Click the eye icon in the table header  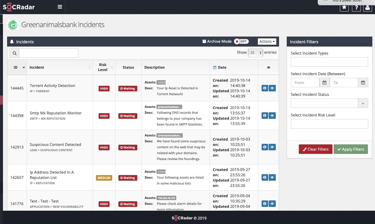click(x=268, y=67)
